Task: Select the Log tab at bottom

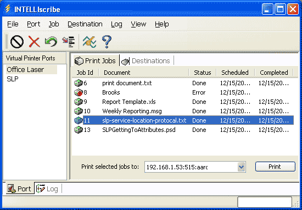Action: (x=48, y=189)
